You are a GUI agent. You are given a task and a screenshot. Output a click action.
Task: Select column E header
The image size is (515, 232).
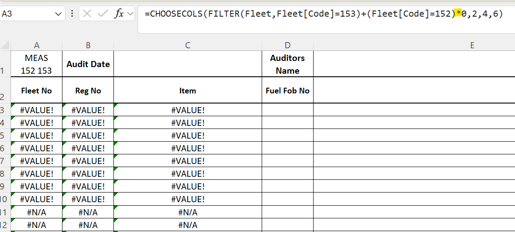coord(472,46)
